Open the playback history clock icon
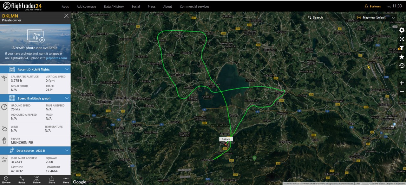Viewport: 406px width, 185px height. pos(402,65)
